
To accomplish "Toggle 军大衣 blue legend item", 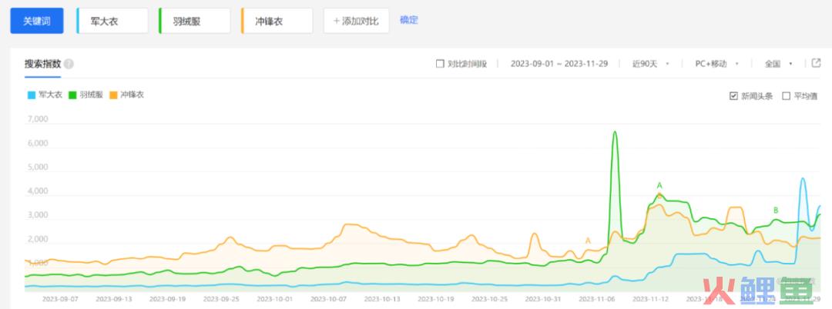I will [45, 95].
